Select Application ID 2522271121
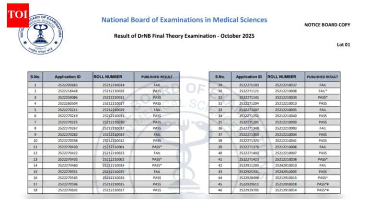Viewport: 368px width, 199px height. click(x=249, y=91)
